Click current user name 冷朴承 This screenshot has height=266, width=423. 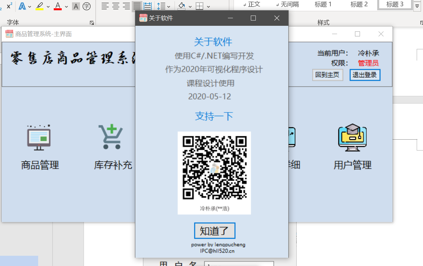coord(369,53)
